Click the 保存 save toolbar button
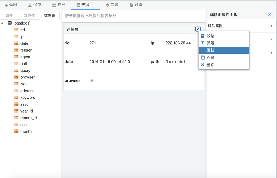 (x=34, y=5)
